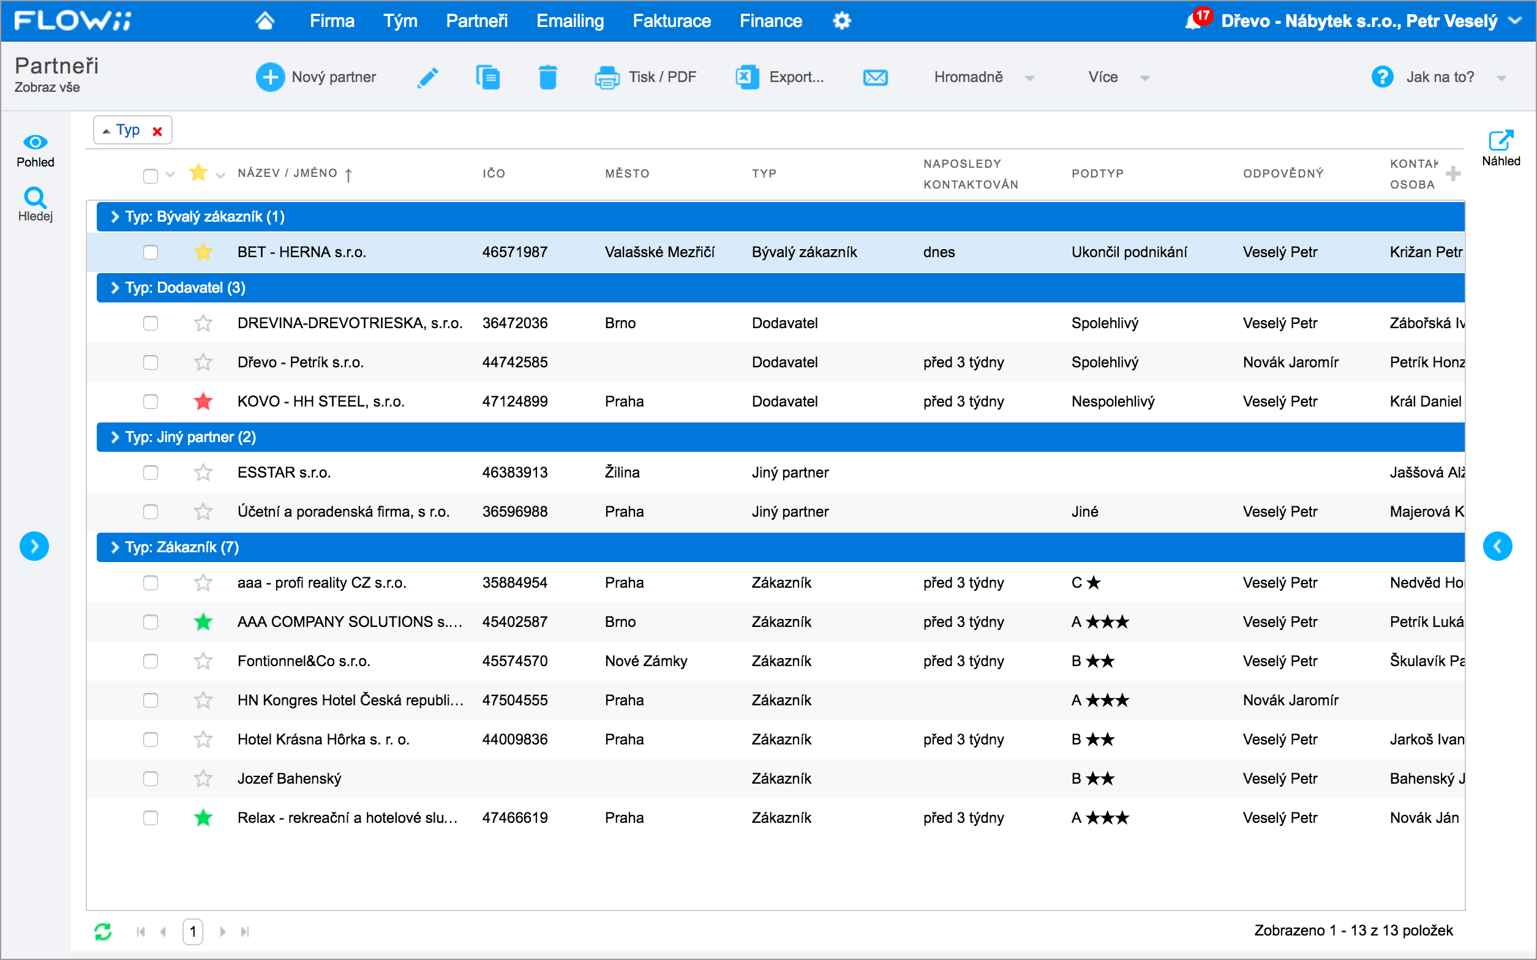Viewport: 1537px width, 960px height.
Task: Expand the right side panel arrow
Action: [1498, 546]
